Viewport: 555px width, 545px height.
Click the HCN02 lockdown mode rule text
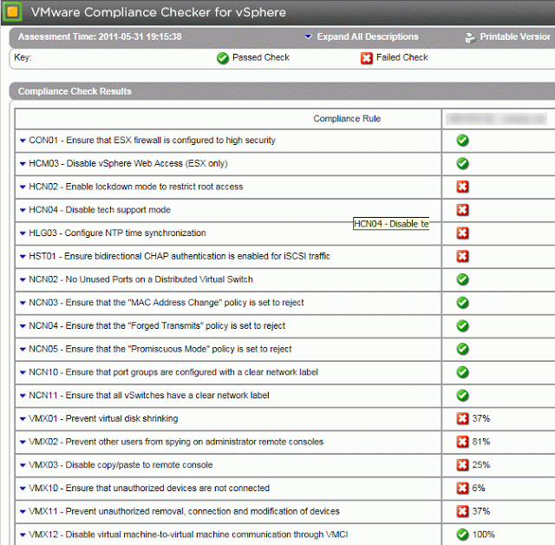click(136, 187)
